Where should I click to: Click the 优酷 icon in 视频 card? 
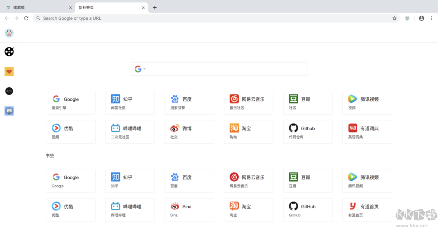click(56, 128)
